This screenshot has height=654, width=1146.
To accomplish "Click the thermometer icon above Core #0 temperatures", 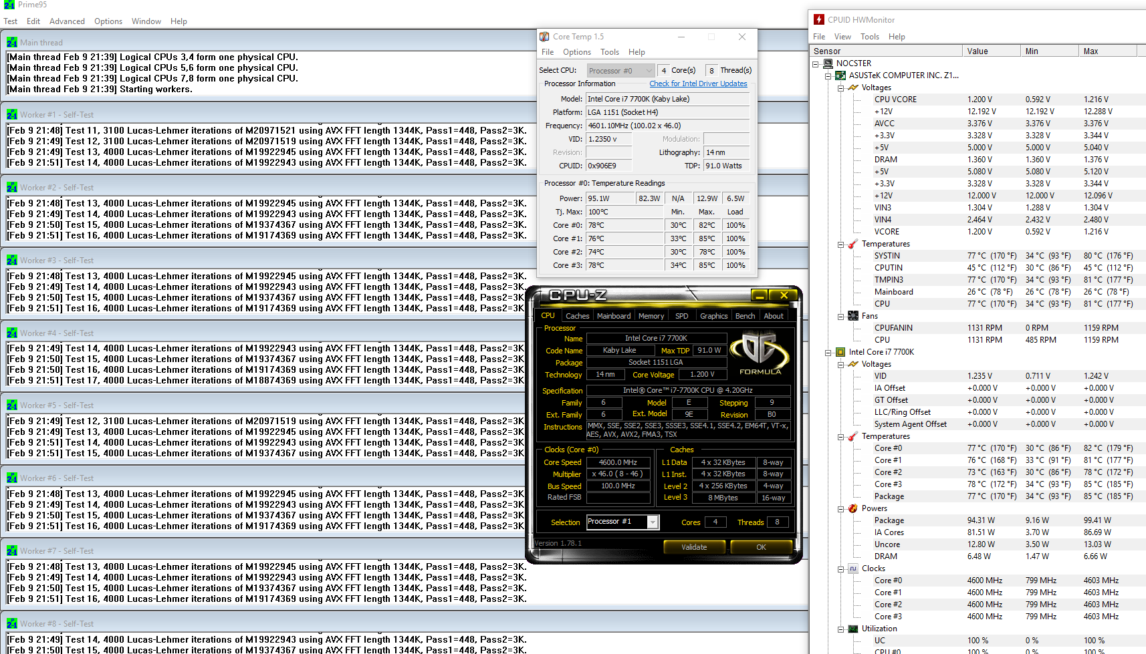I will 853,436.
